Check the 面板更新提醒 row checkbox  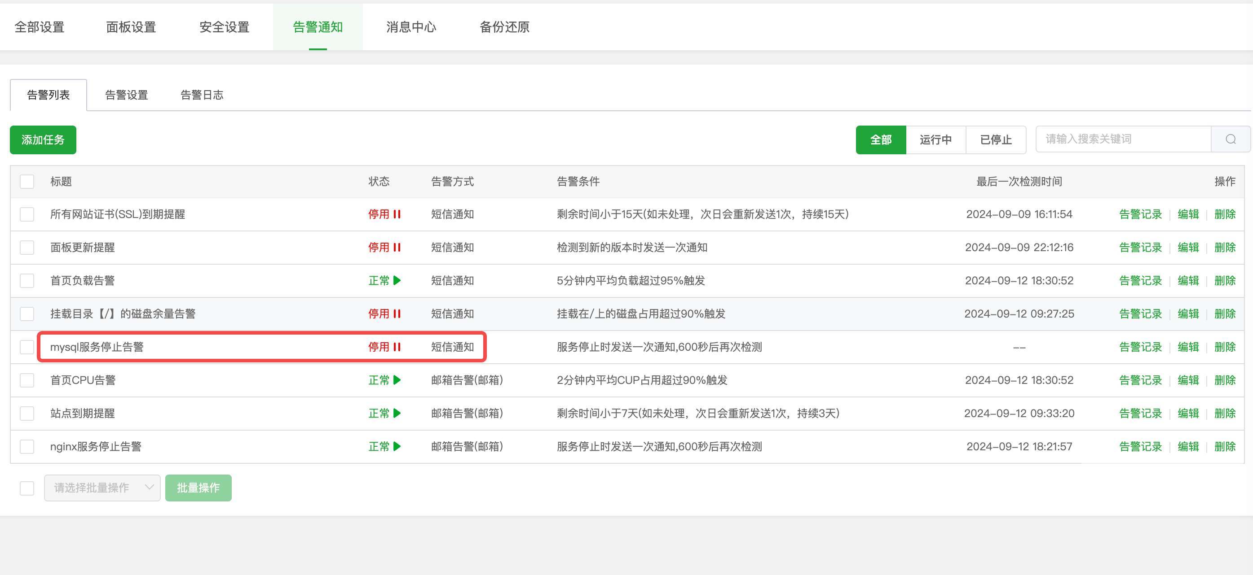coord(27,247)
